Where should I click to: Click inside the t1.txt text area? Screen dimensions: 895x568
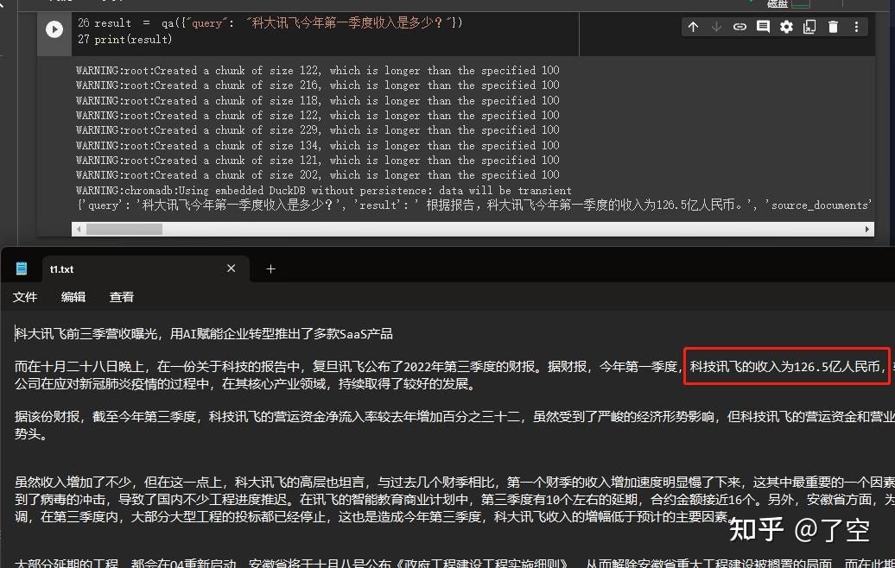(x=346, y=432)
